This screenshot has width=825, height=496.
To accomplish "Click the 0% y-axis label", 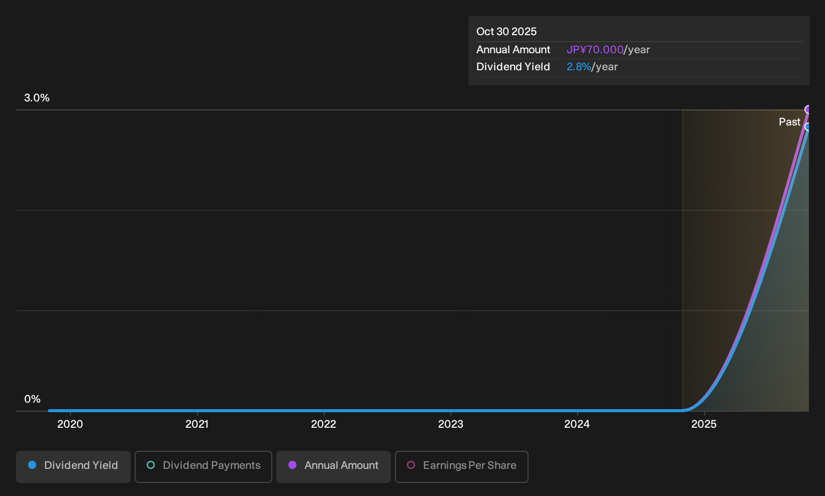I will [x=33, y=399].
